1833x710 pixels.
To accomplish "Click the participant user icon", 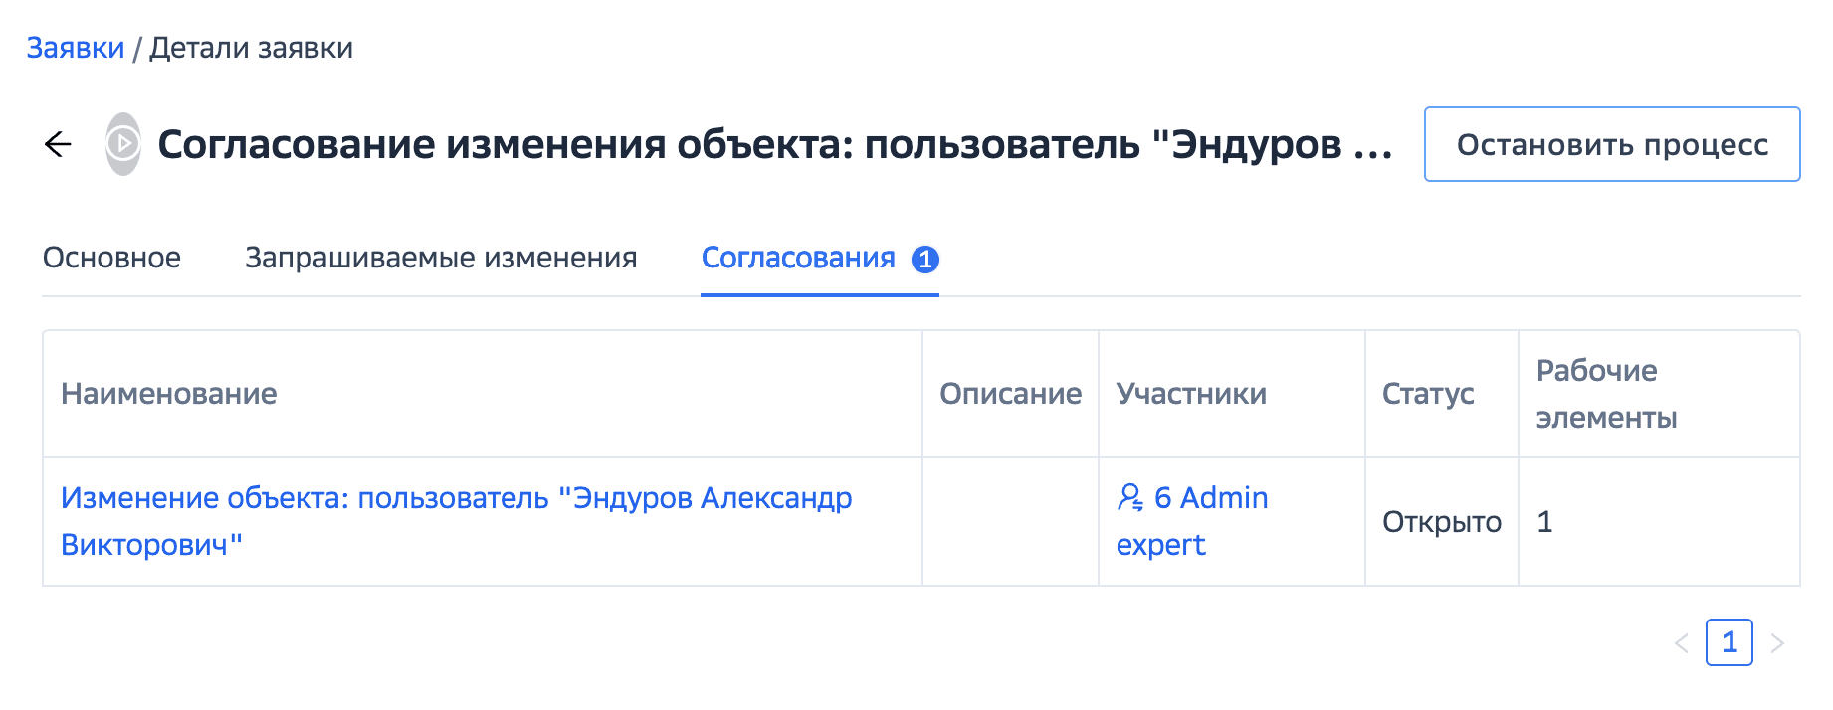I will (x=1130, y=497).
